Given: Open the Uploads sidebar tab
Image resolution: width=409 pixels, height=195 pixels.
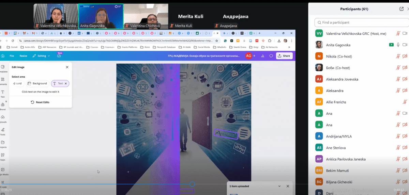Looking at the screenshot, I should coord(3,119).
